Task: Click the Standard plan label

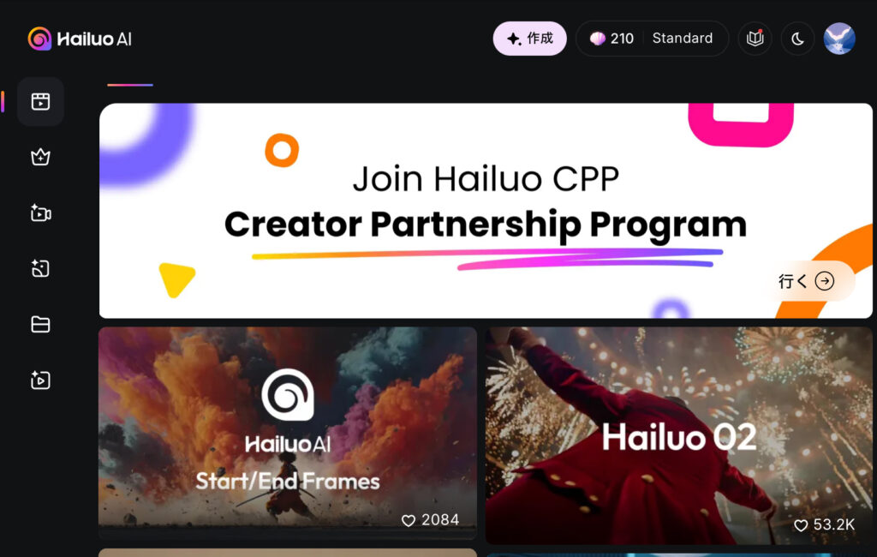Action: pos(683,38)
